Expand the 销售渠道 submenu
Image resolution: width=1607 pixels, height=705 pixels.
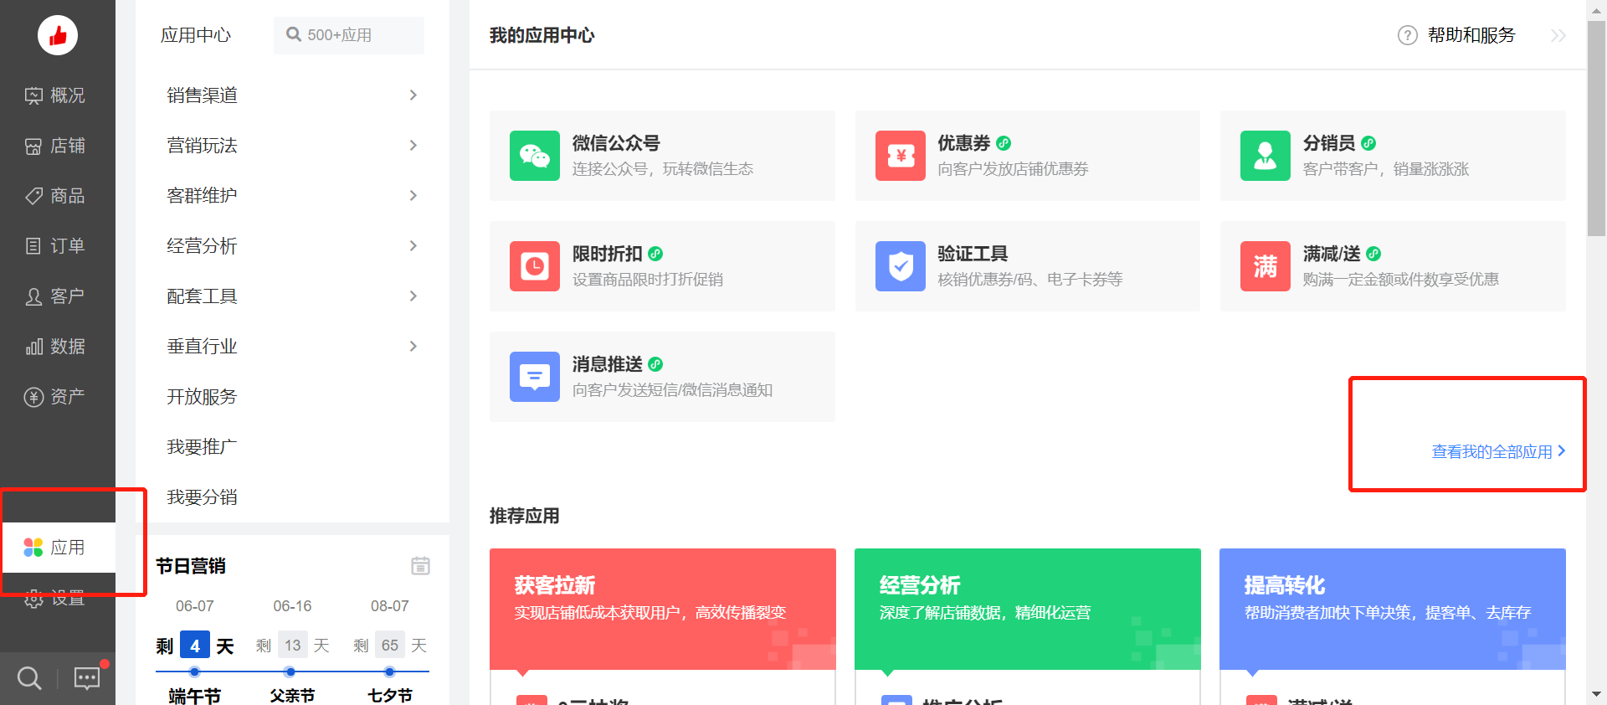pos(413,95)
